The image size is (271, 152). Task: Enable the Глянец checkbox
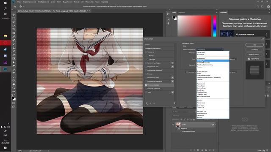pos(146,74)
